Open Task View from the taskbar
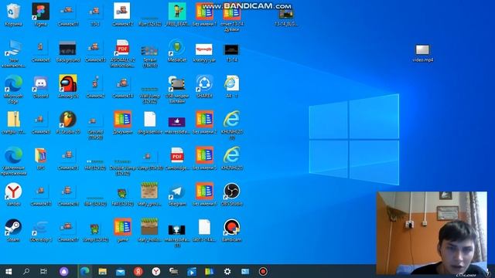 tap(43, 271)
